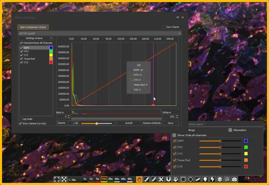Open the Layers stack icon
Screen dimensions: 269x185
(220, 179)
